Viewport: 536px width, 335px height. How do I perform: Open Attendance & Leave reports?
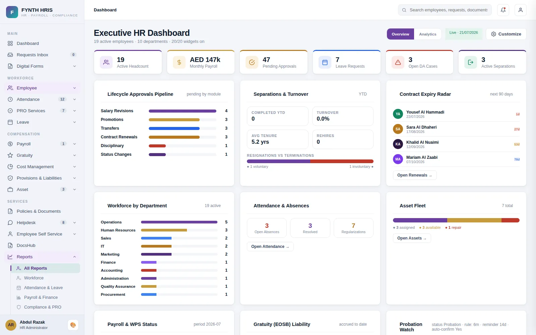click(x=45, y=288)
